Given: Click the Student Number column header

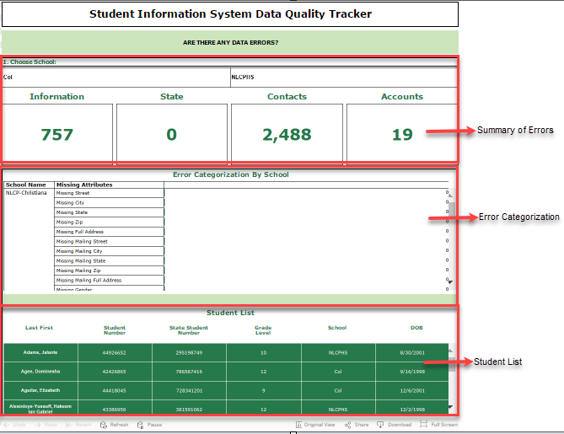Looking at the screenshot, I should click(x=115, y=330).
